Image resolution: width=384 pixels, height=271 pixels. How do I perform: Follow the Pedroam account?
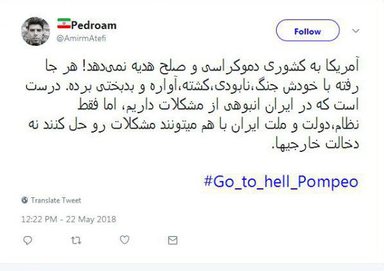tap(308, 30)
